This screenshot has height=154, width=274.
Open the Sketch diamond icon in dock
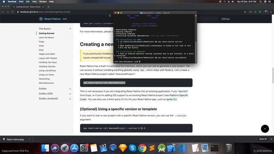click(123, 148)
